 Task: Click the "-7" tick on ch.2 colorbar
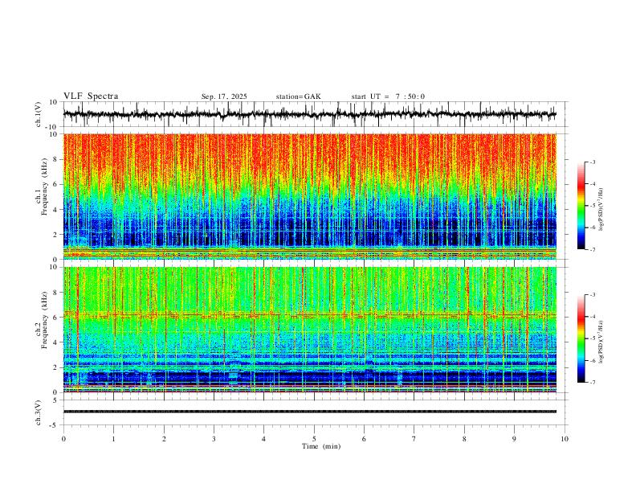pyautogui.click(x=592, y=382)
